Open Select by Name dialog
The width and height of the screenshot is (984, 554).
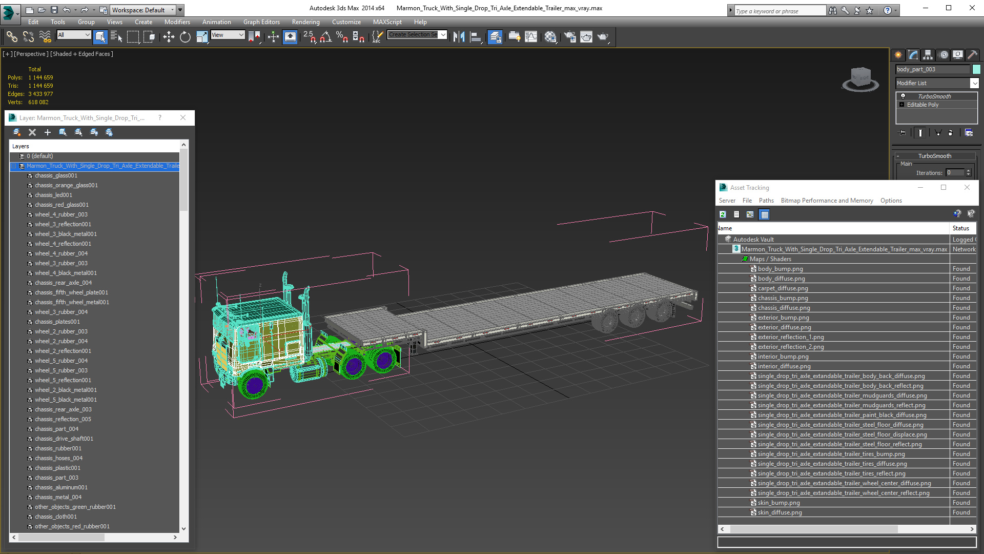(116, 36)
